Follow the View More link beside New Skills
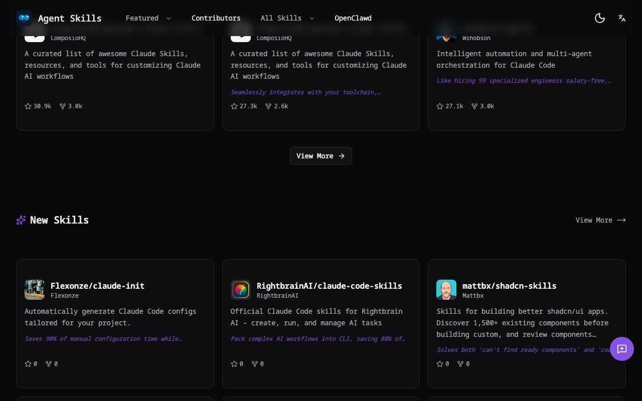The image size is (642, 401). coord(601,220)
